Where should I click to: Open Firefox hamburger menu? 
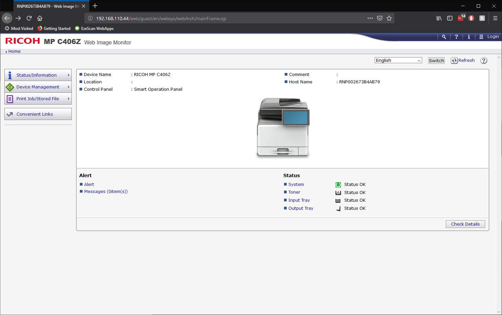pyautogui.click(x=495, y=18)
